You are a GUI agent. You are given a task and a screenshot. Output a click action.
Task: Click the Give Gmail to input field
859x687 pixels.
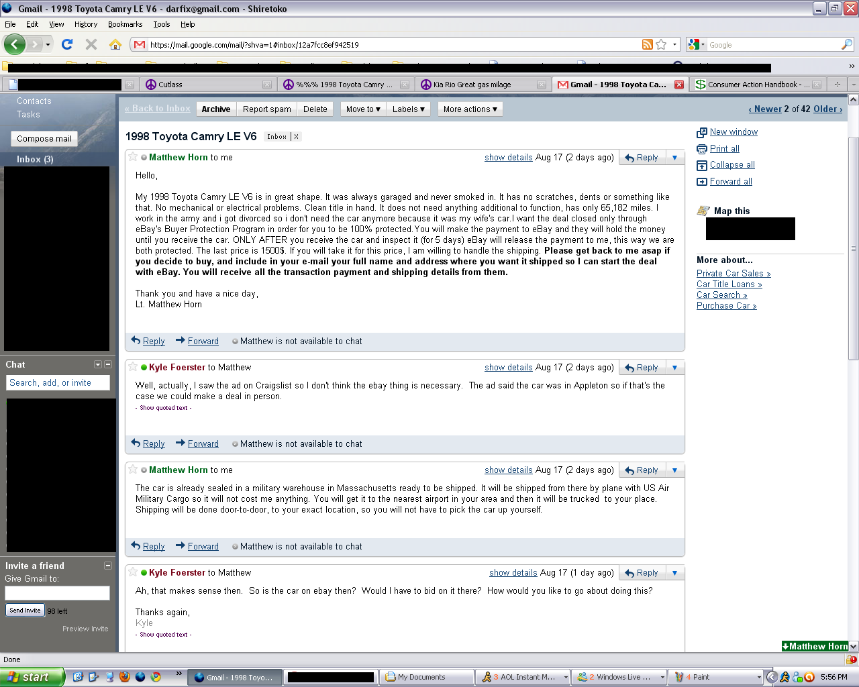(57, 593)
